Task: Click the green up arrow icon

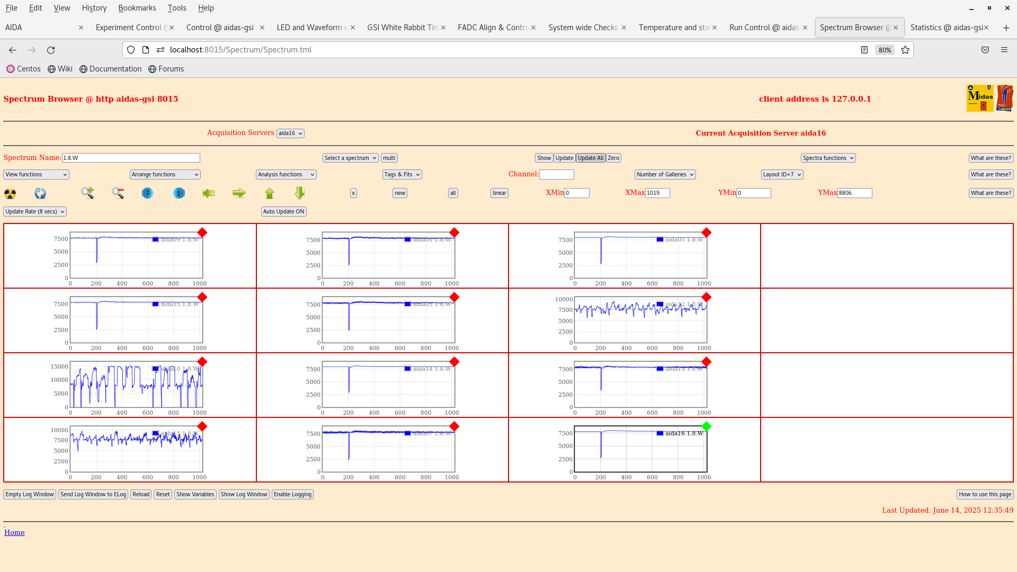Action: pyautogui.click(x=270, y=193)
